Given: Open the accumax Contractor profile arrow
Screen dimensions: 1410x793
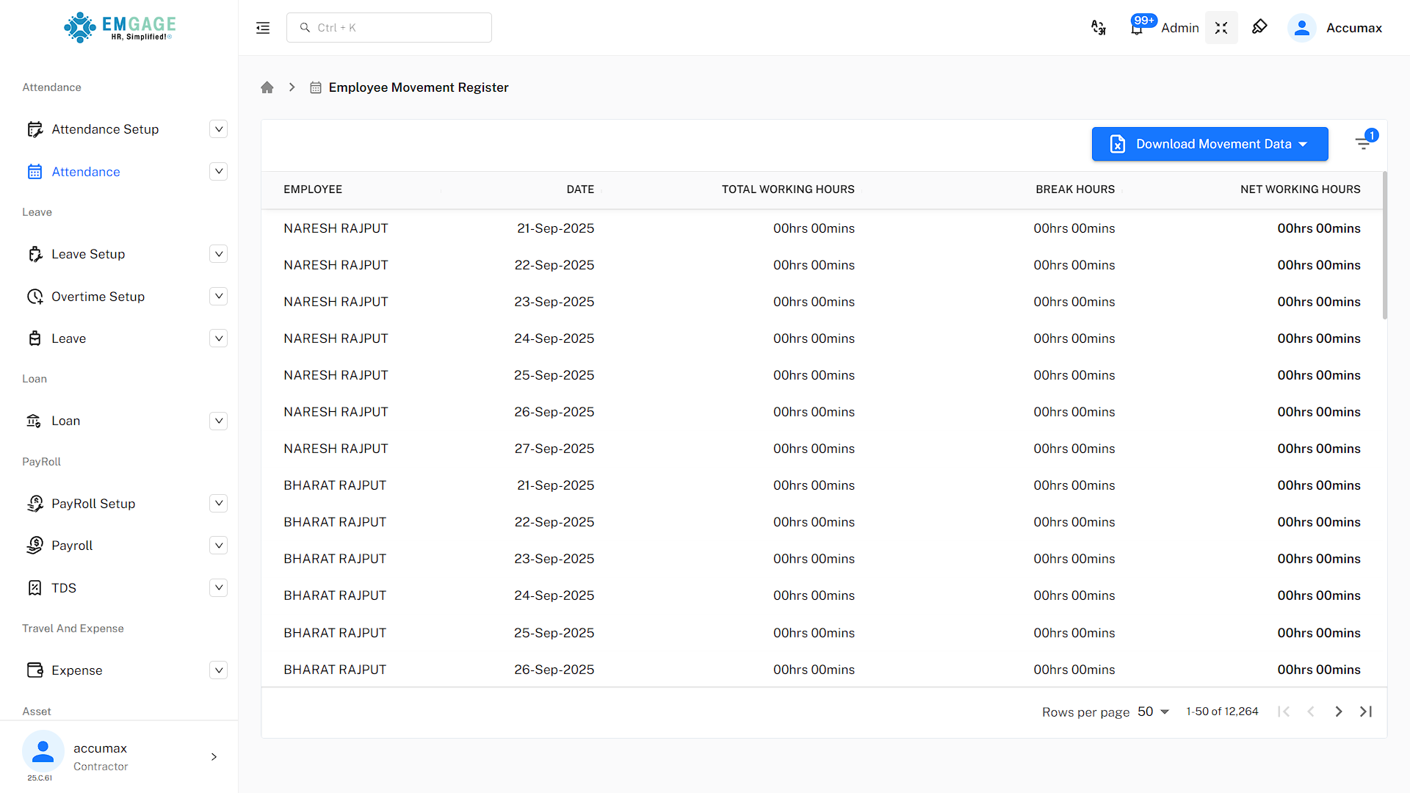Looking at the screenshot, I should coord(214,757).
